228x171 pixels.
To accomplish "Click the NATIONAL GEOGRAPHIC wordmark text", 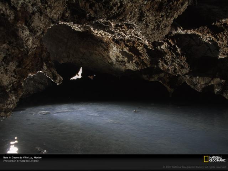I will coord(217,159).
